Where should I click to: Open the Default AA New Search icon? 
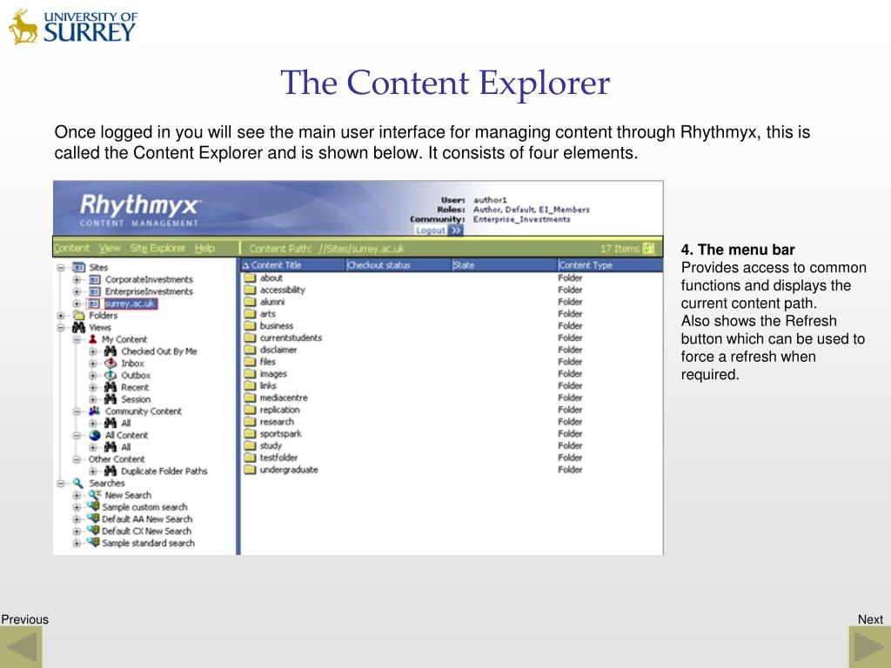click(93, 518)
